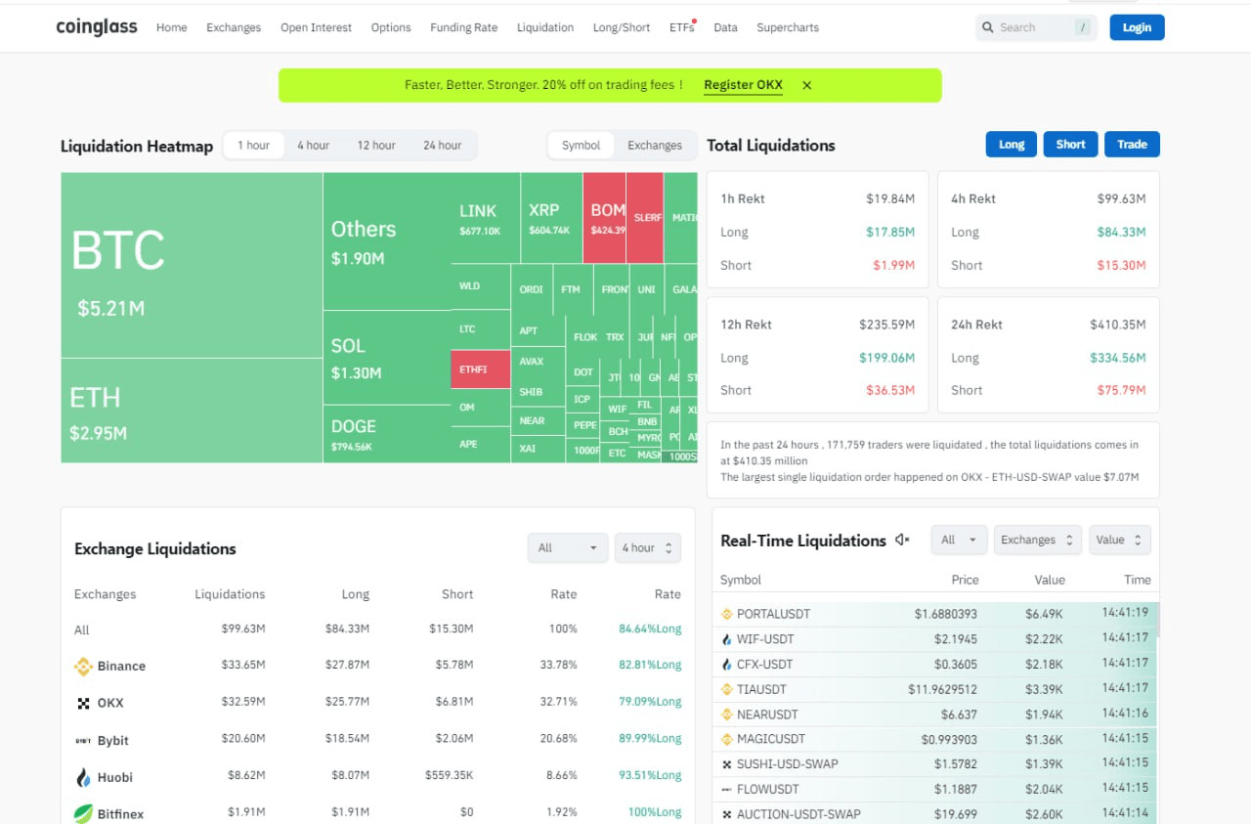The width and height of the screenshot is (1251, 824).
Task: Go to Open Interest page
Action: pyautogui.click(x=316, y=27)
